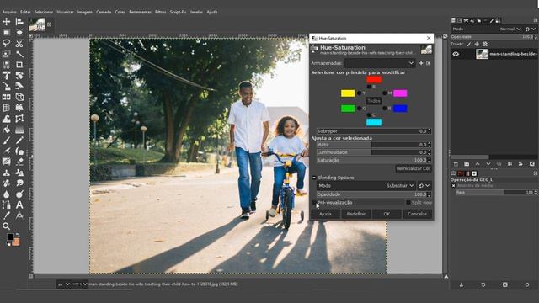
Task: Click the lower layer arrow icon
Action: click(488, 164)
